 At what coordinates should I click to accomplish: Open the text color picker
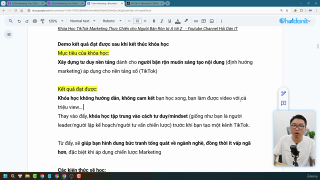(178, 21)
